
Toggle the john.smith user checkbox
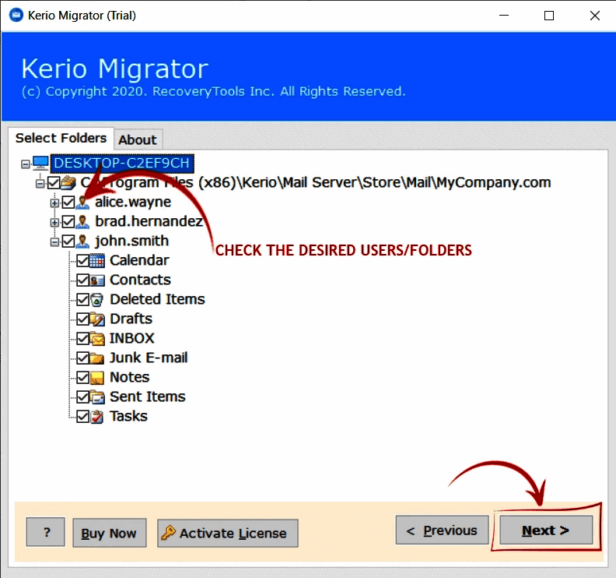[x=68, y=241]
